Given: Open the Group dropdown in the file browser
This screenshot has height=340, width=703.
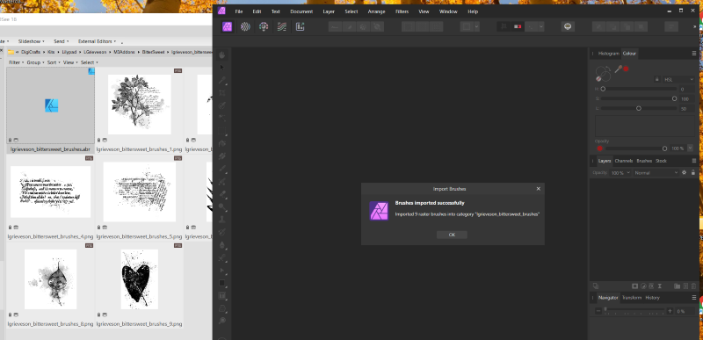Looking at the screenshot, I should 35,62.
